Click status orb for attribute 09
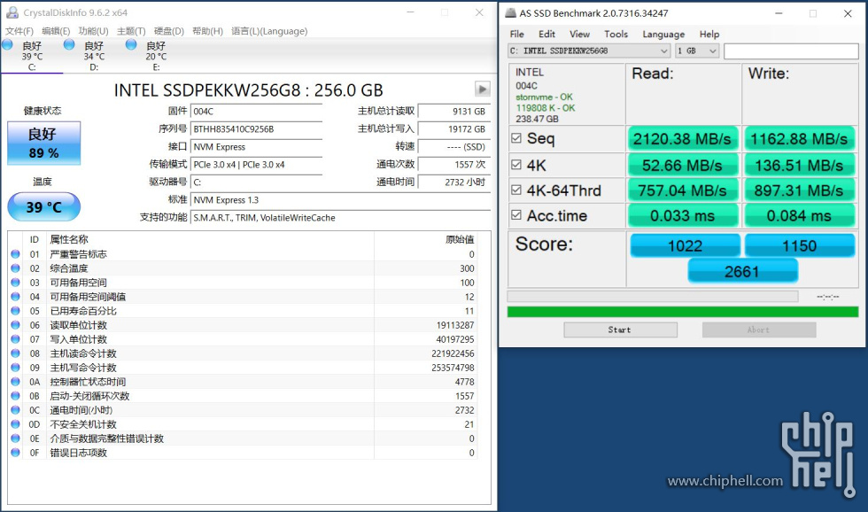 [x=16, y=368]
